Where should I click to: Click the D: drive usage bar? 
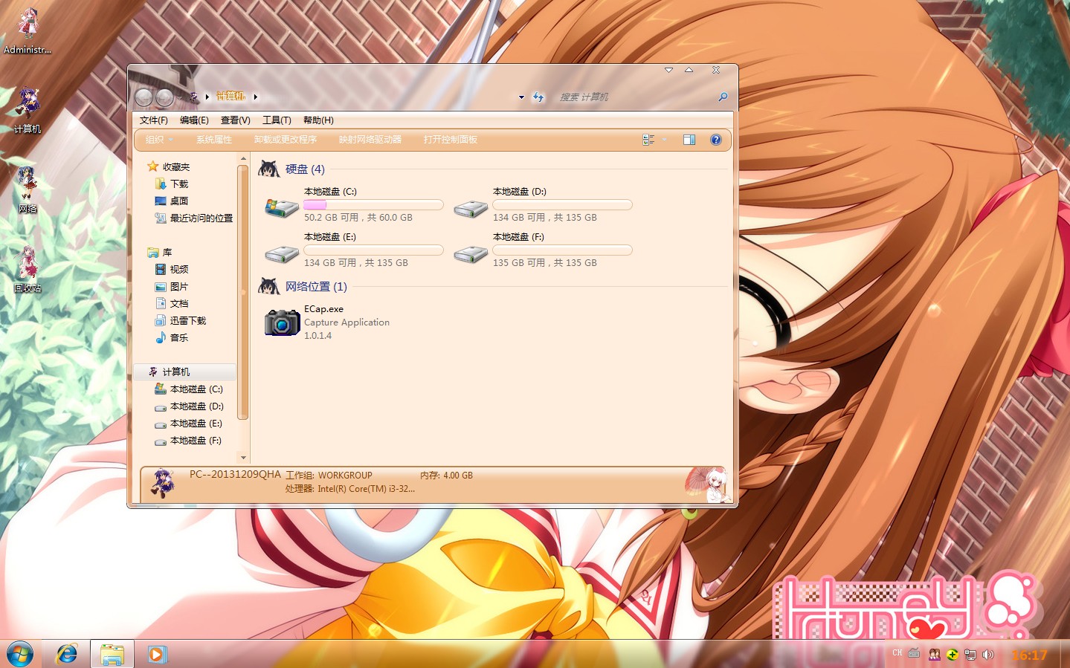point(562,204)
